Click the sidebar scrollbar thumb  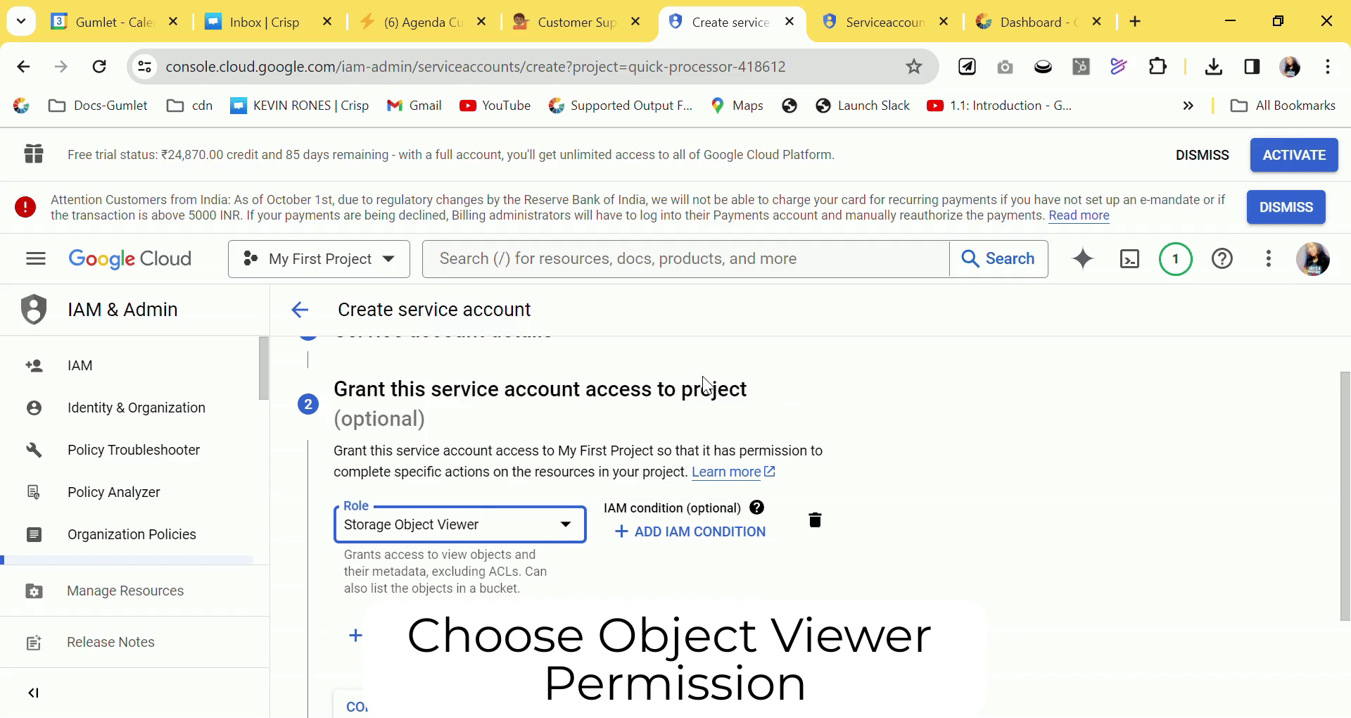coord(264,368)
